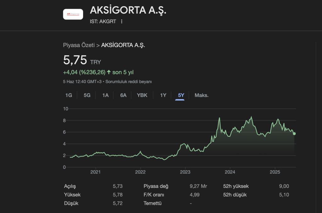Click the 5,75 TRY price figure
This screenshot has height=213, width=322.
[75, 60]
